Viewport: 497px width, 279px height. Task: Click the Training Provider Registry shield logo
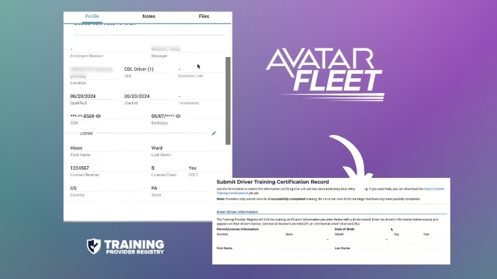tap(94, 246)
